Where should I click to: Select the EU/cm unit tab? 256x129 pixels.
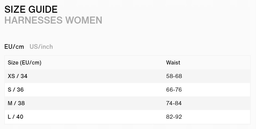[x=14, y=47]
